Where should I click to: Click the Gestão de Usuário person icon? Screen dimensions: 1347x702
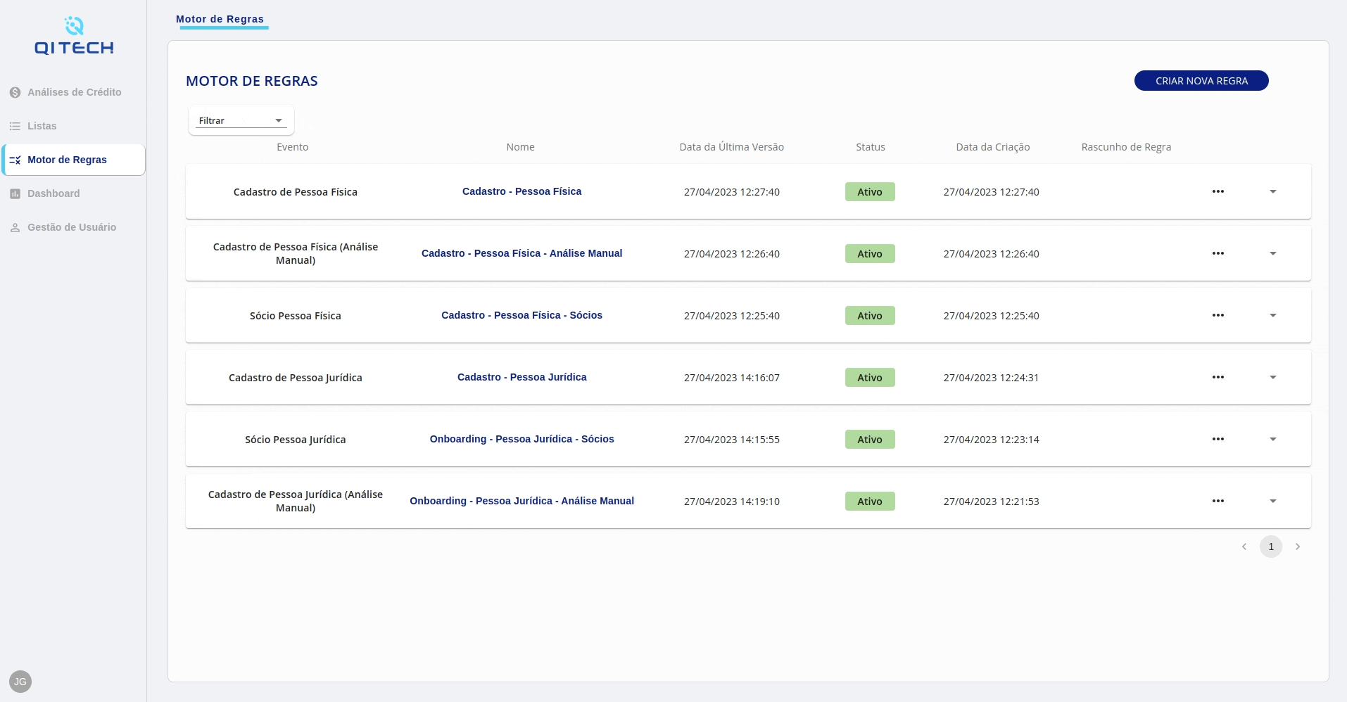(x=15, y=227)
